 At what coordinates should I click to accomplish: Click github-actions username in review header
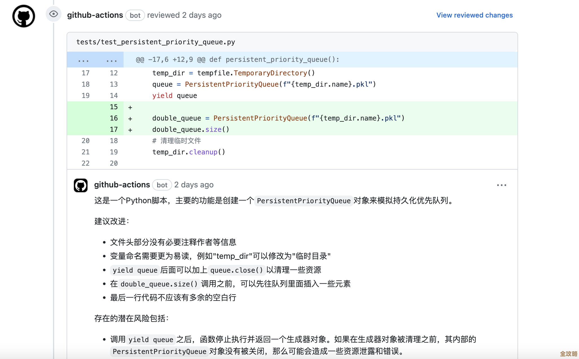click(95, 15)
